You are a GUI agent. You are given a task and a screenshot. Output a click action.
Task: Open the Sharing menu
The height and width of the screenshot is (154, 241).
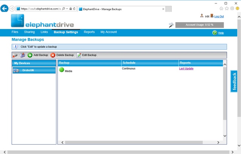[29, 32]
